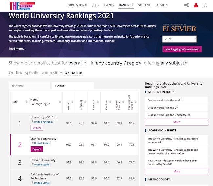Click Stanford's citations score 99.9
Image resolution: width=213 pixels, height=186 pixels.
pyautogui.click(x=106, y=145)
